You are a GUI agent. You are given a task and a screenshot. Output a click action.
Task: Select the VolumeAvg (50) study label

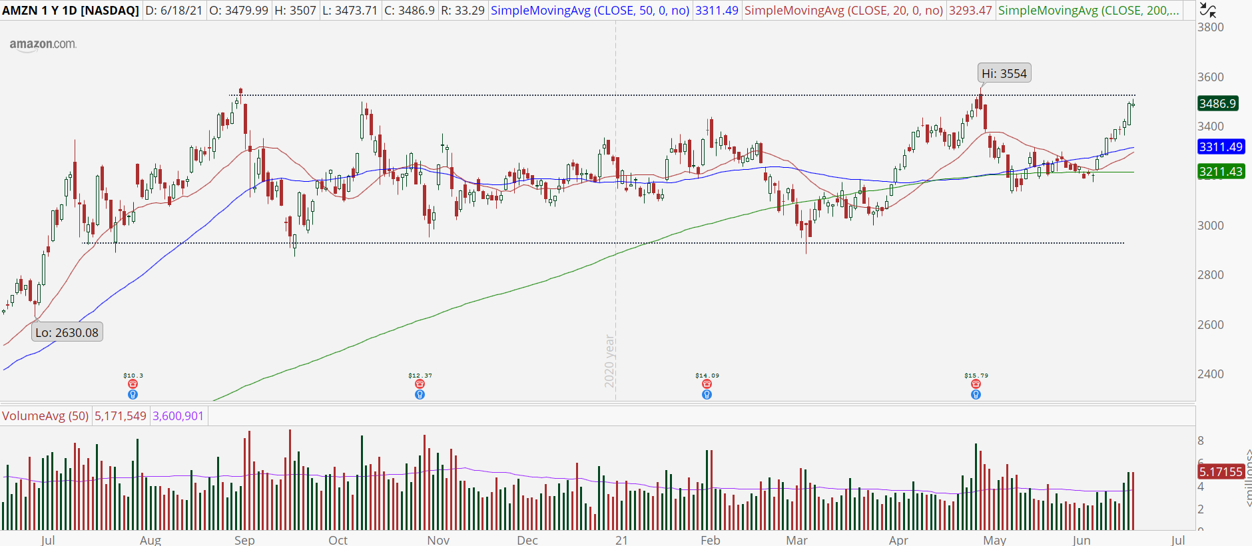coord(45,416)
